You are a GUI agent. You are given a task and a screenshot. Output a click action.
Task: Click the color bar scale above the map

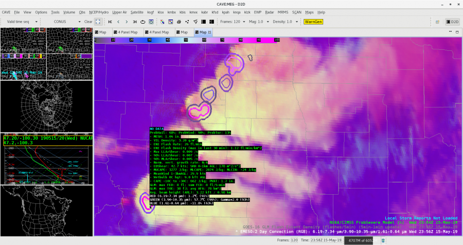[187, 40]
